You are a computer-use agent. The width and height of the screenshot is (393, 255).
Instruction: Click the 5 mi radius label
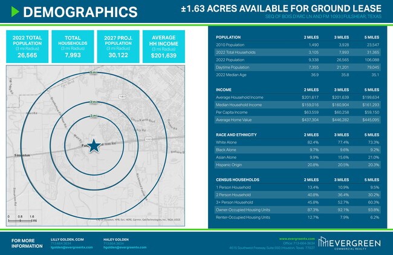tap(93, 73)
